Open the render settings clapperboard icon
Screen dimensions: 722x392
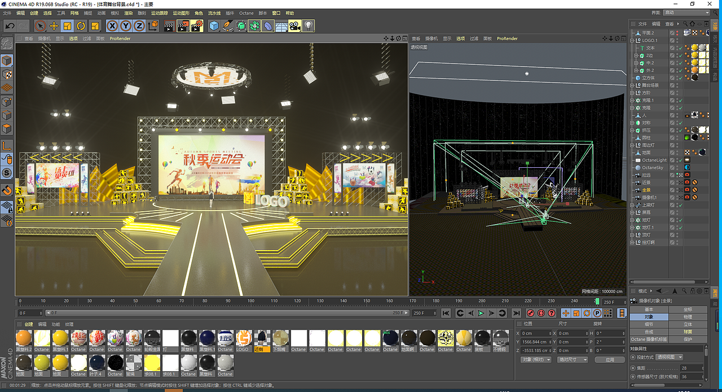[197, 25]
